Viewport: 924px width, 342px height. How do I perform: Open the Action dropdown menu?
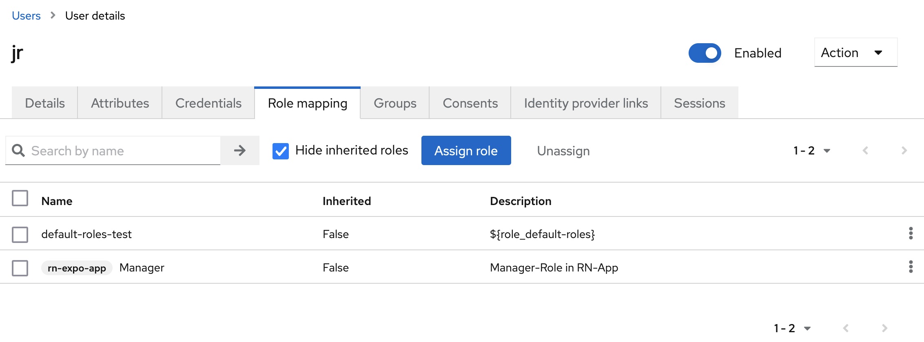coord(855,53)
